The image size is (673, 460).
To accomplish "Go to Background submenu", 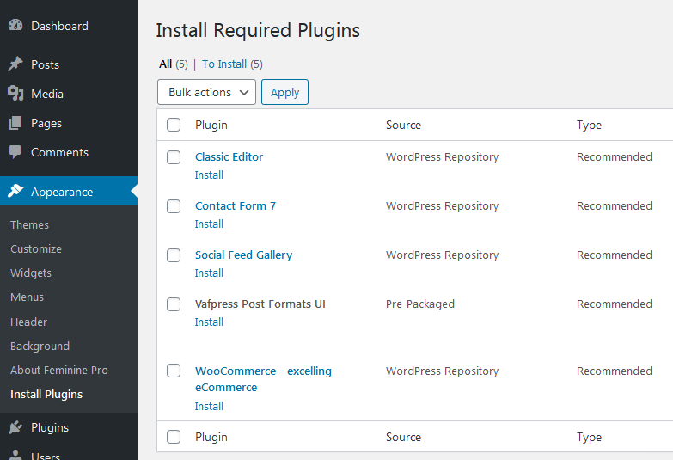I will point(40,346).
